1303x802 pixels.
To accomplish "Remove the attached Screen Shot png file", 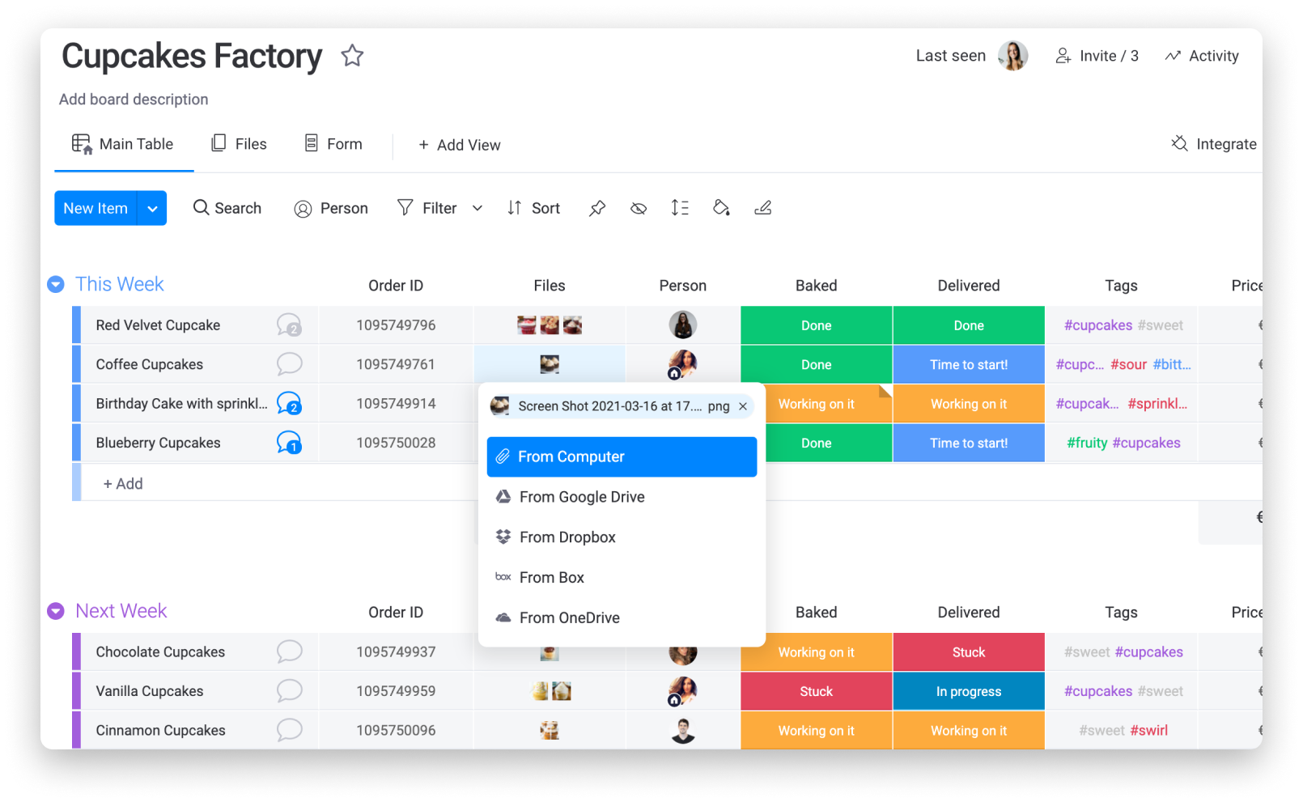I will pyautogui.click(x=743, y=406).
